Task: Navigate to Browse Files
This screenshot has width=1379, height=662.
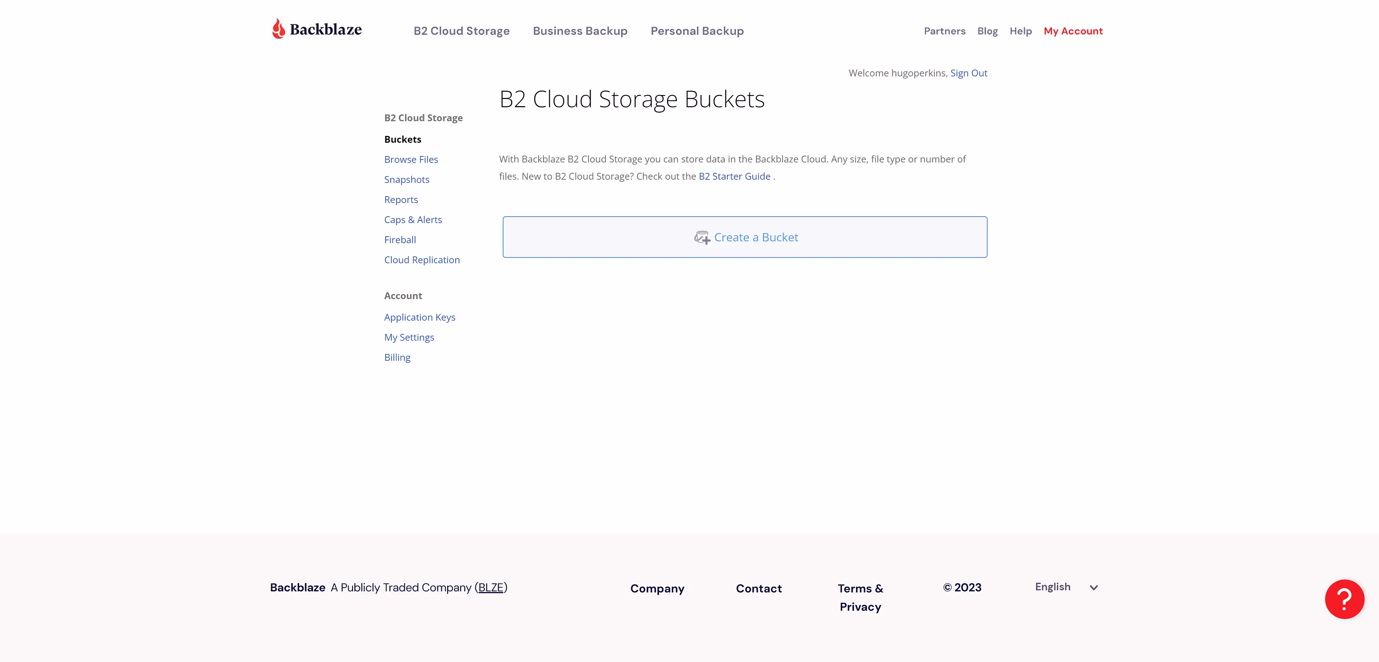Action: pos(410,159)
